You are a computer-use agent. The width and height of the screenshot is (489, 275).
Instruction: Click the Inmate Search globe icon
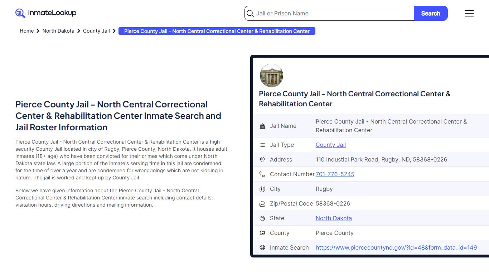point(262,248)
